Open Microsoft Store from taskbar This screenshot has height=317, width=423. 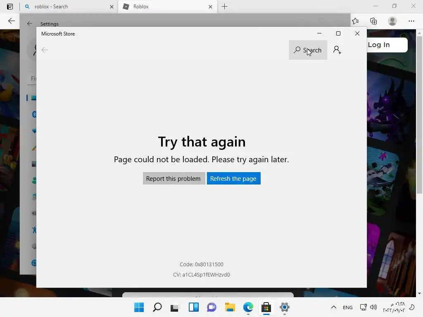266,307
